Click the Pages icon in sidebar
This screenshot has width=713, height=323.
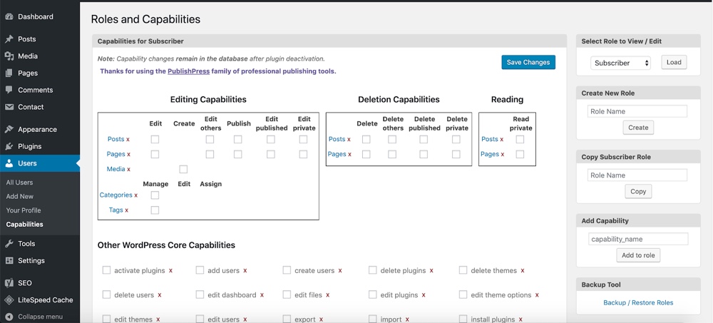[9, 73]
